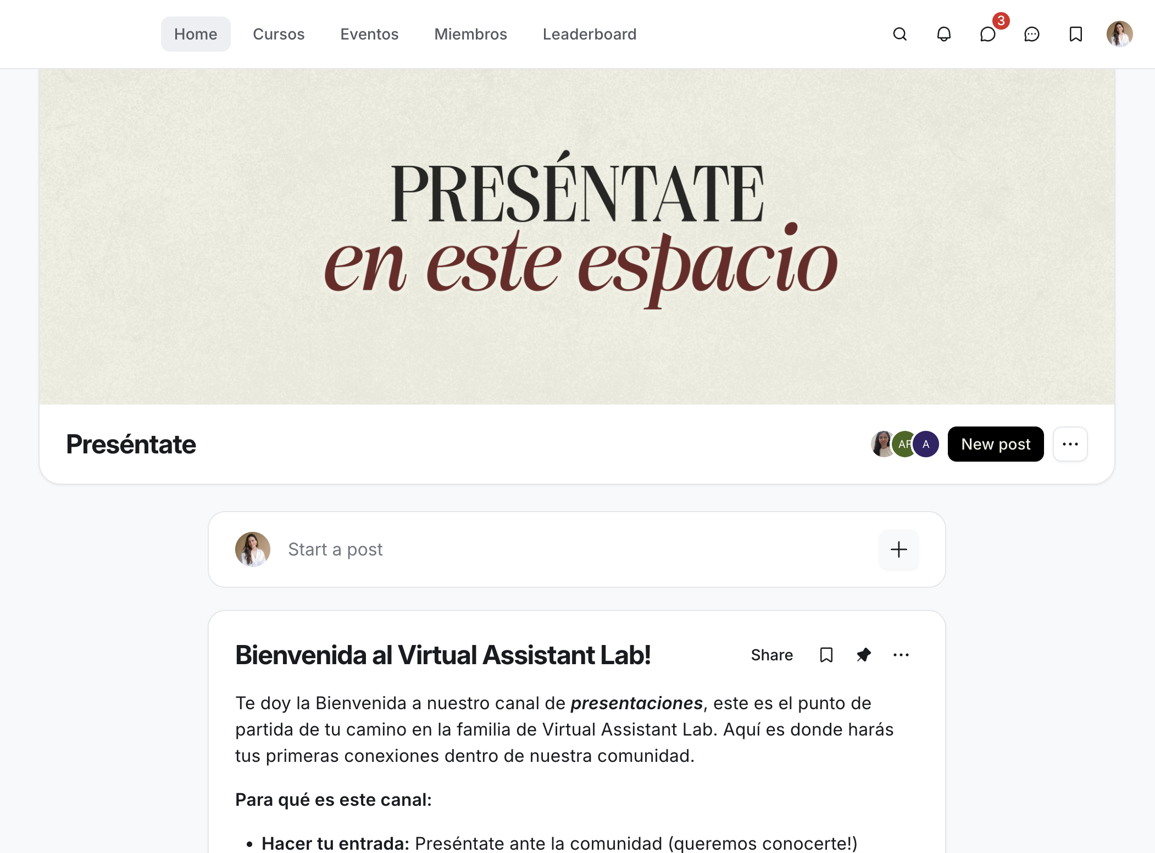Image resolution: width=1155 pixels, height=853 pixels.
Task: Open the Preséntate space options ellipsis
Action: [1070, 444]
